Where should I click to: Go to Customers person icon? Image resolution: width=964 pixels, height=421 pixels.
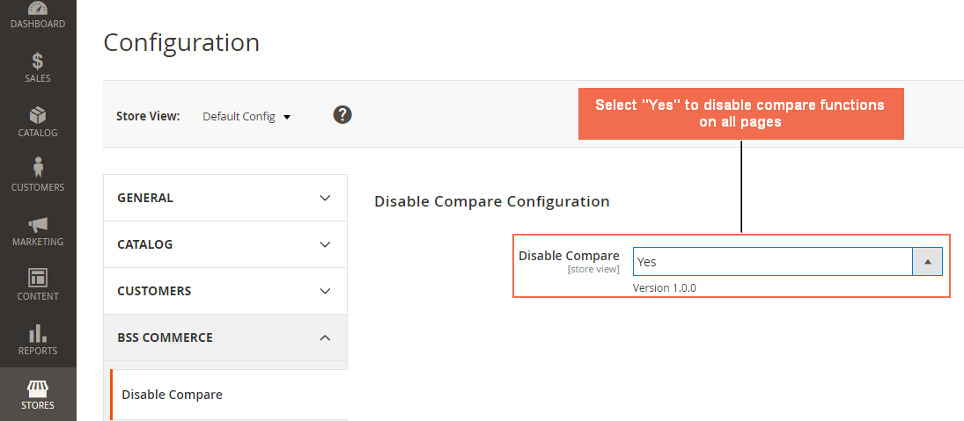click(38, 167)
